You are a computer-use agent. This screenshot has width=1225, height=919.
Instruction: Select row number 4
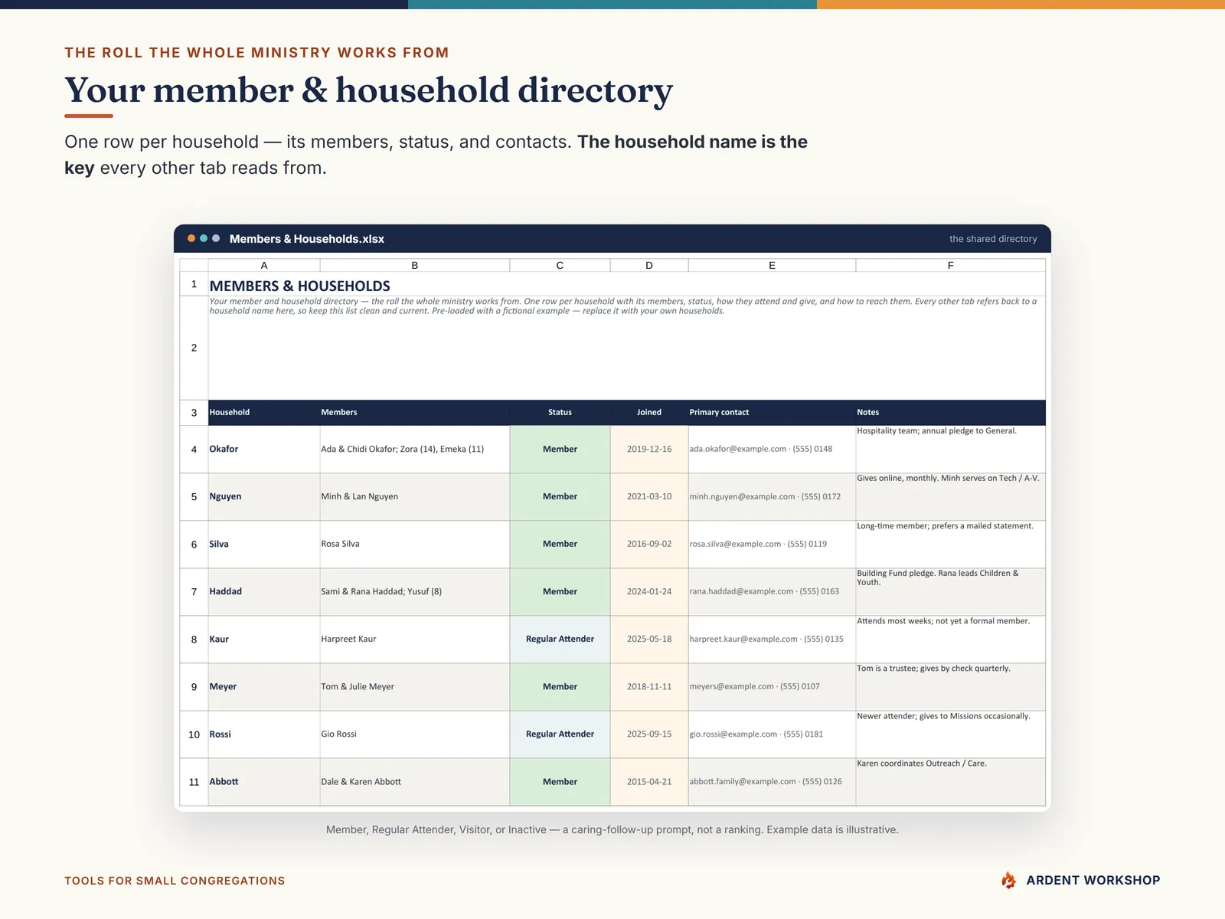tap(194, 449)
